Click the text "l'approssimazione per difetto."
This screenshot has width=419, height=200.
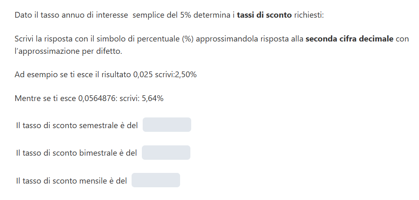click(68, 52)
